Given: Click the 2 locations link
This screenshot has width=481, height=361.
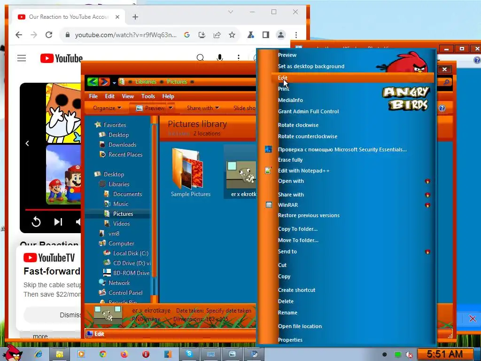Looking at the screenshot, I should point(207,133).
